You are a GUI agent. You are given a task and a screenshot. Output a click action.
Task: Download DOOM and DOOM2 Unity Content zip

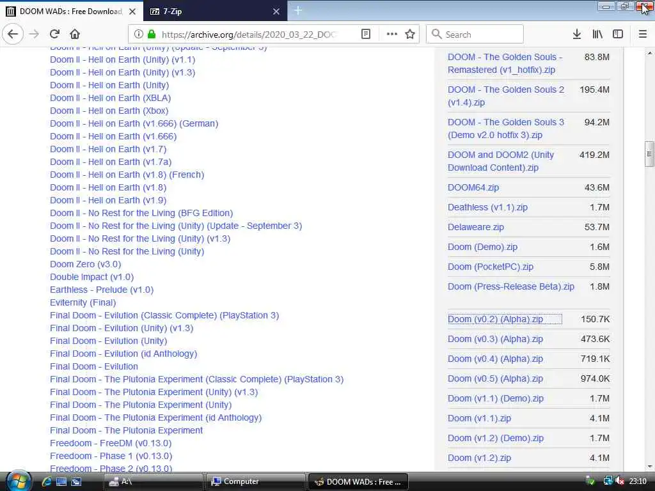tap(501, 161)
